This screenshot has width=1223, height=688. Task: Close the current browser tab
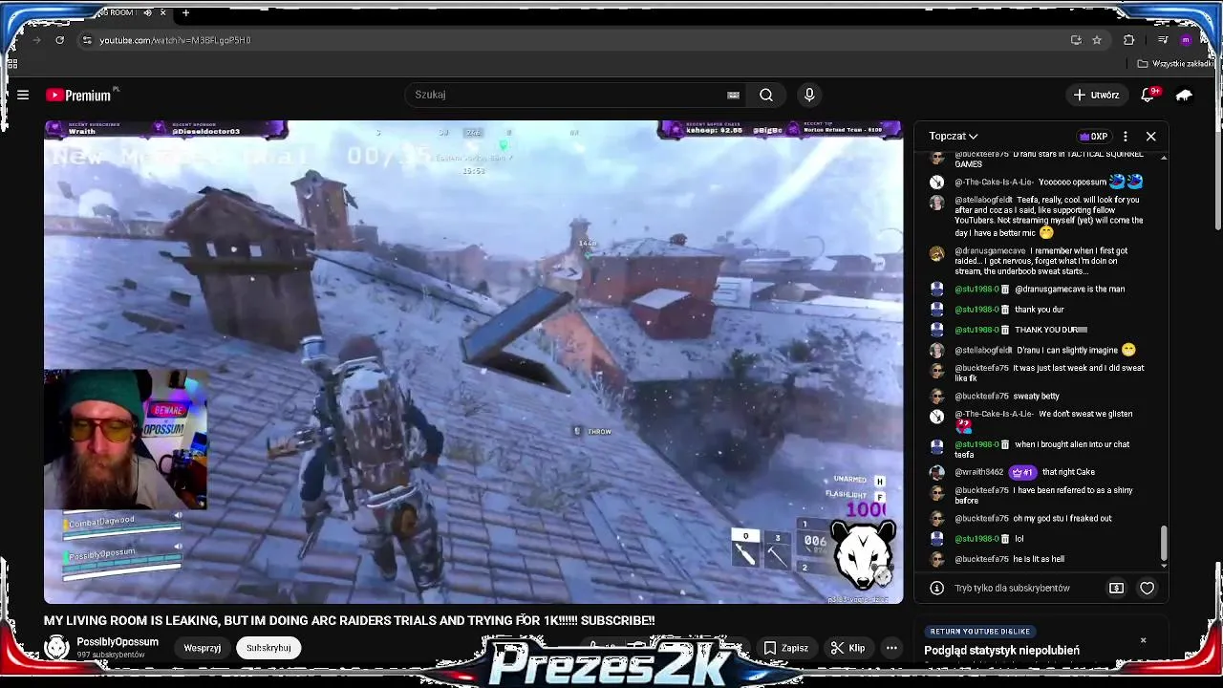[x=162, y=12]
